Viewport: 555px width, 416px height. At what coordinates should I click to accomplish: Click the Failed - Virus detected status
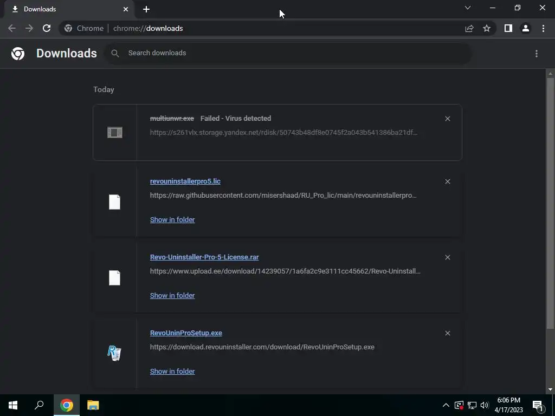pyautogui.click(x=236, y=119)
